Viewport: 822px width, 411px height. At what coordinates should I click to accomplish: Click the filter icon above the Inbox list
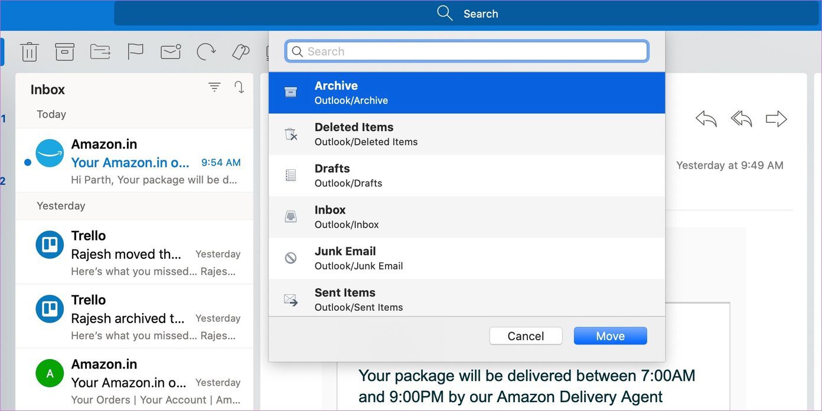(x=214, y=87)
